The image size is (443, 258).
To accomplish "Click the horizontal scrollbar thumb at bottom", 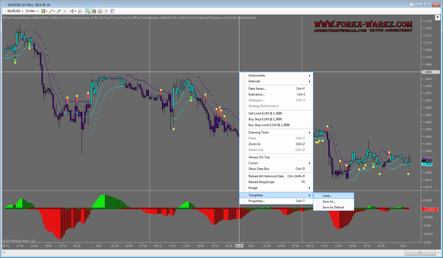I will [420, 252].
